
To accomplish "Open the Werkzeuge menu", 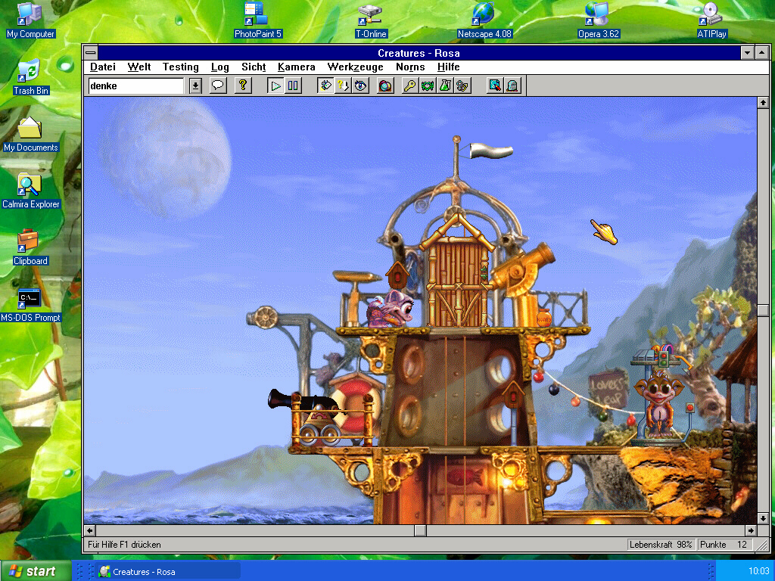I will (x=356, y=67).
